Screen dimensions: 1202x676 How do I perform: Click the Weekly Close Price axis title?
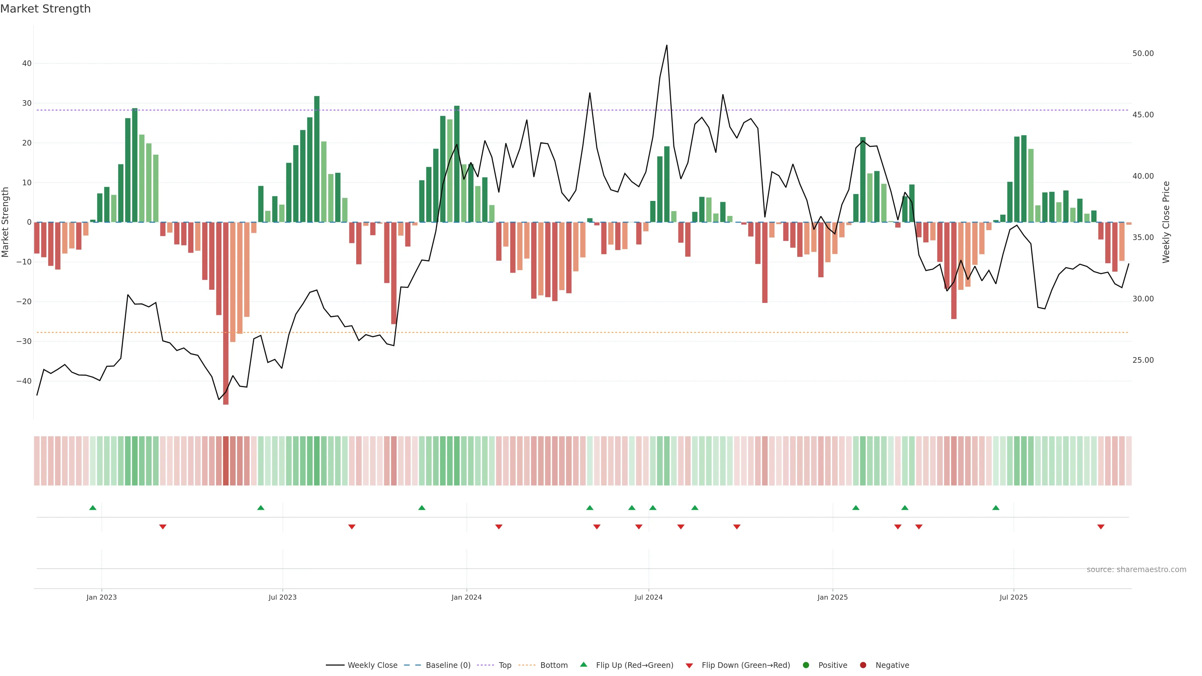tap(1166, 222)
